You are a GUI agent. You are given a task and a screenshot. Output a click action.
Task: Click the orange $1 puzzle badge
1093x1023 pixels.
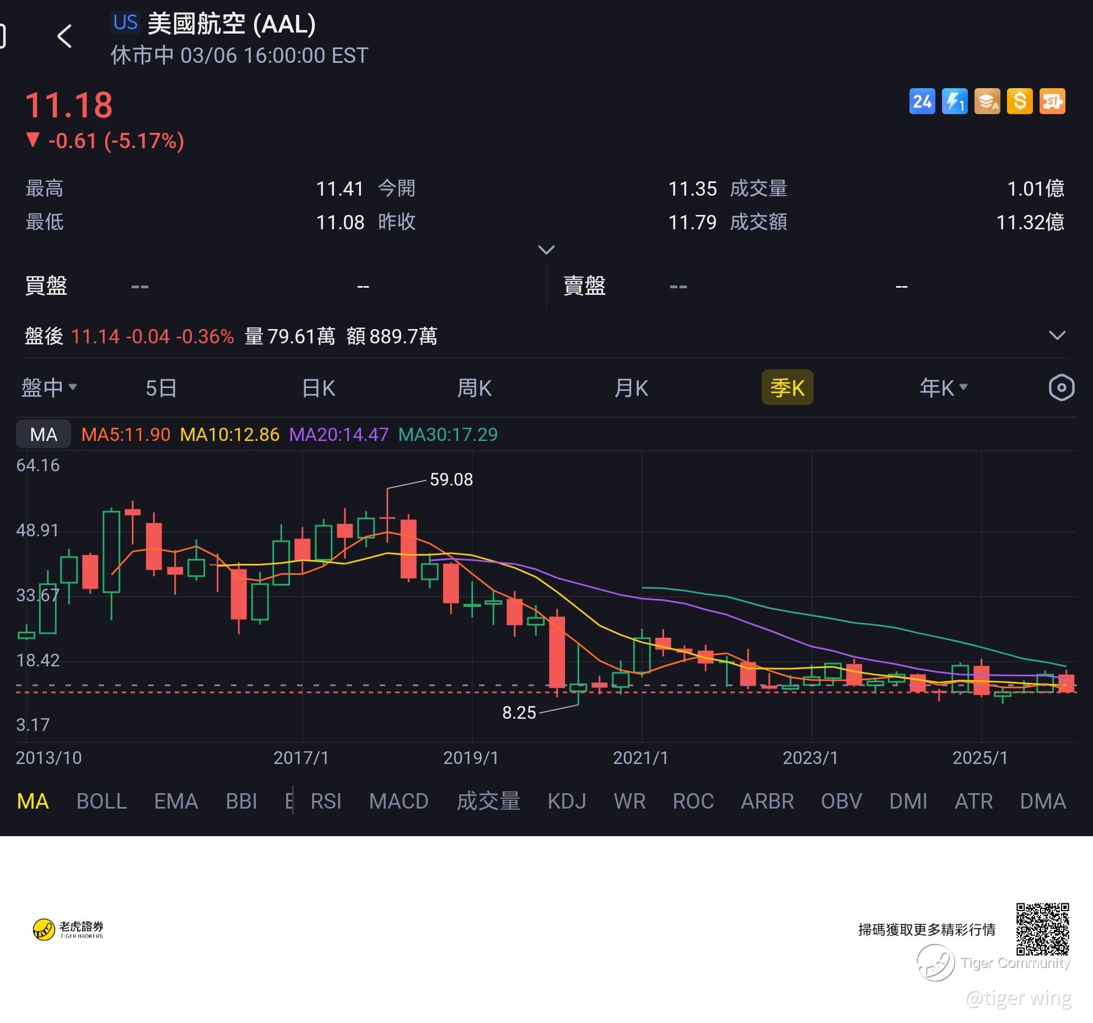click(x=1052, y=101)
